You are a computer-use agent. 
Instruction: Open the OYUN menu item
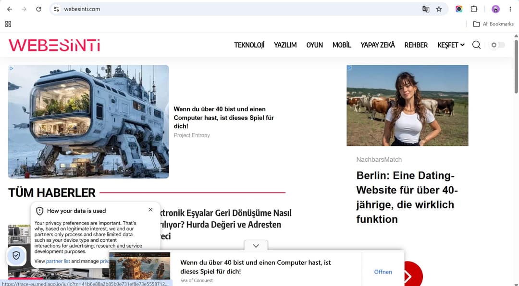pyautogui.click(x=314, y=45)
